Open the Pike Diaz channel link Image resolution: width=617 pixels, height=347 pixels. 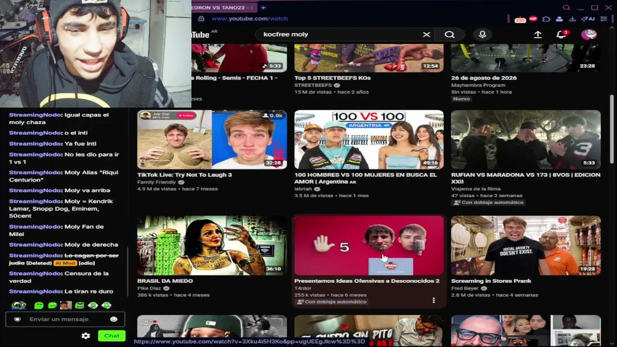[x=149, y=288]
